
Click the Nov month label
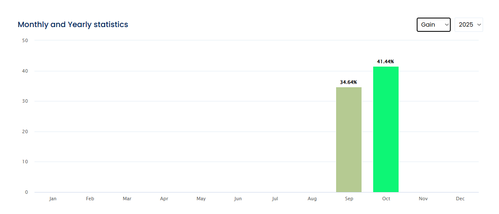tap(423, 199)
